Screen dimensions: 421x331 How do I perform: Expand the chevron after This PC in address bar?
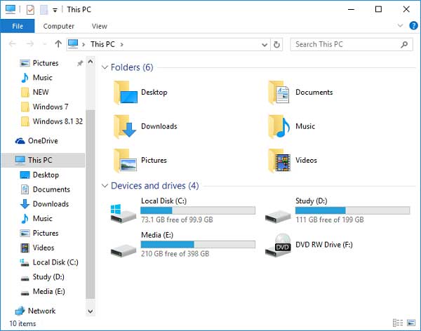pyautogui.click(x=122, y=44)
